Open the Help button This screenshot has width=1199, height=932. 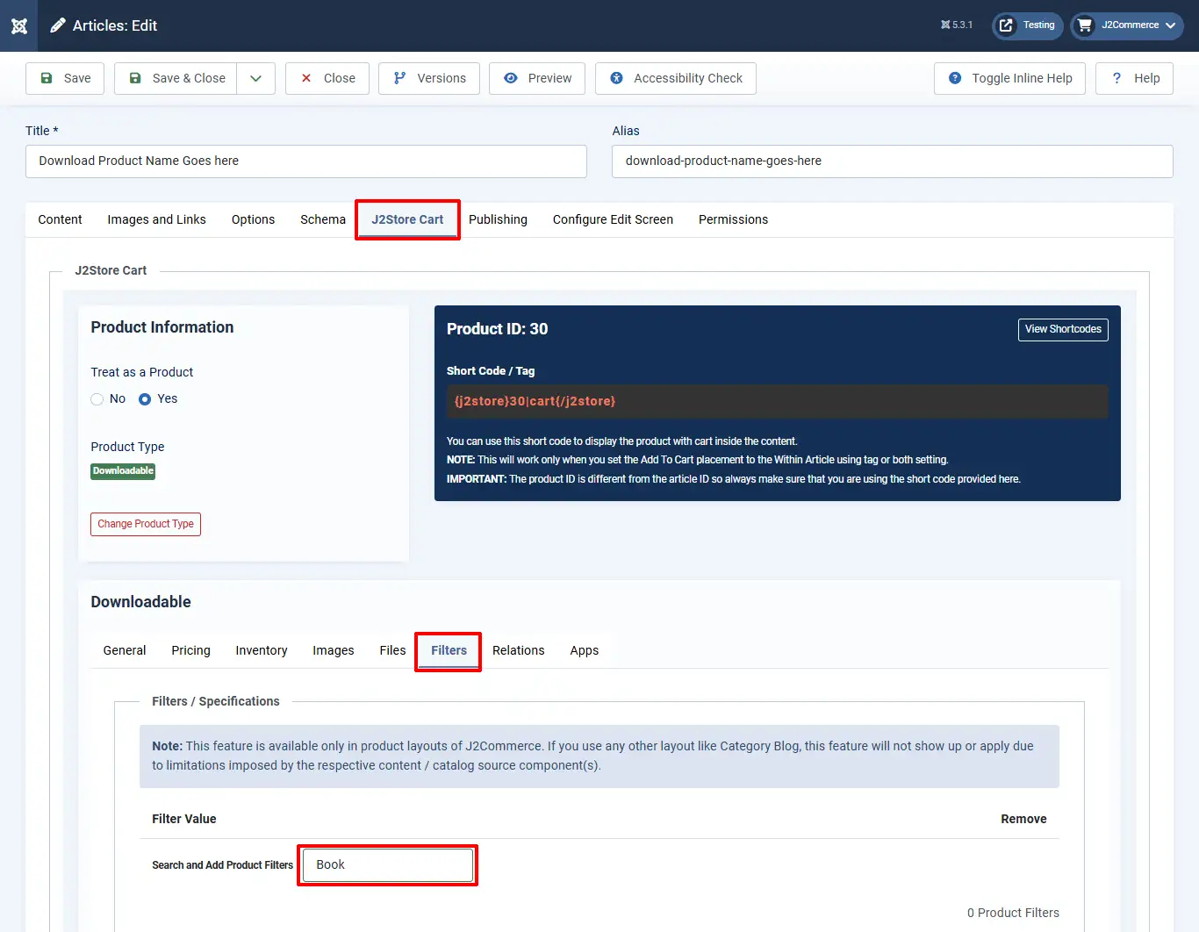[1135, 78]
